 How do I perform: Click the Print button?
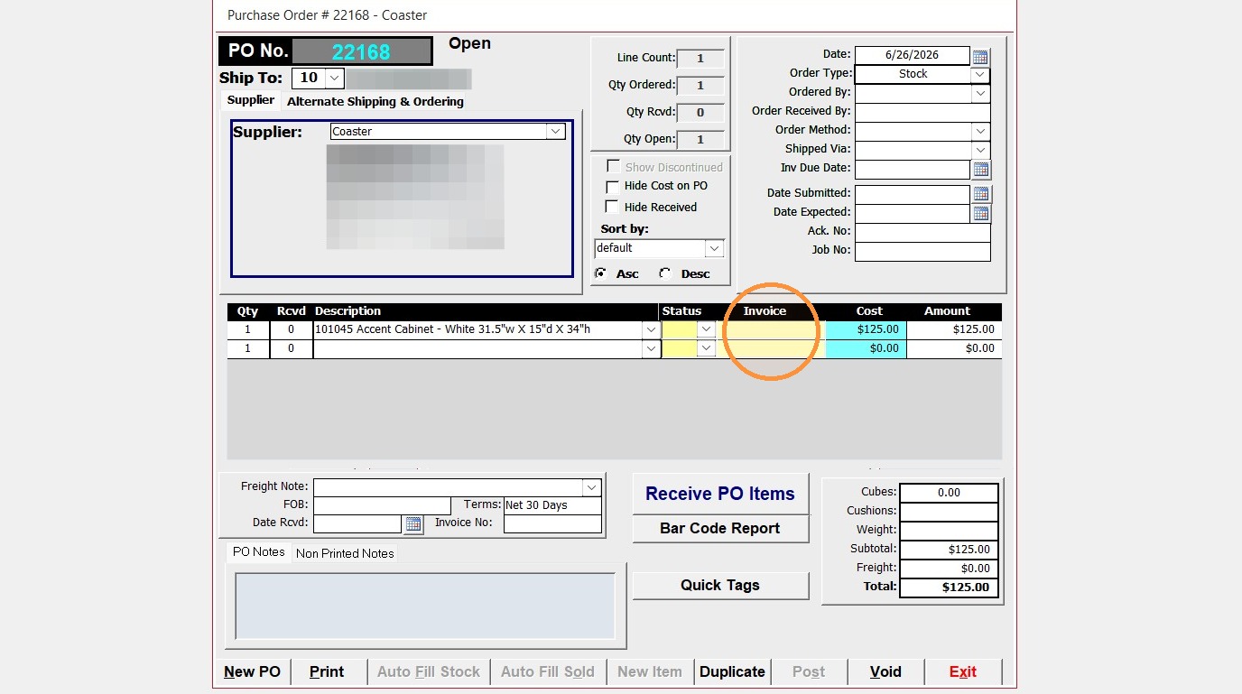click(x=327, y=671)
